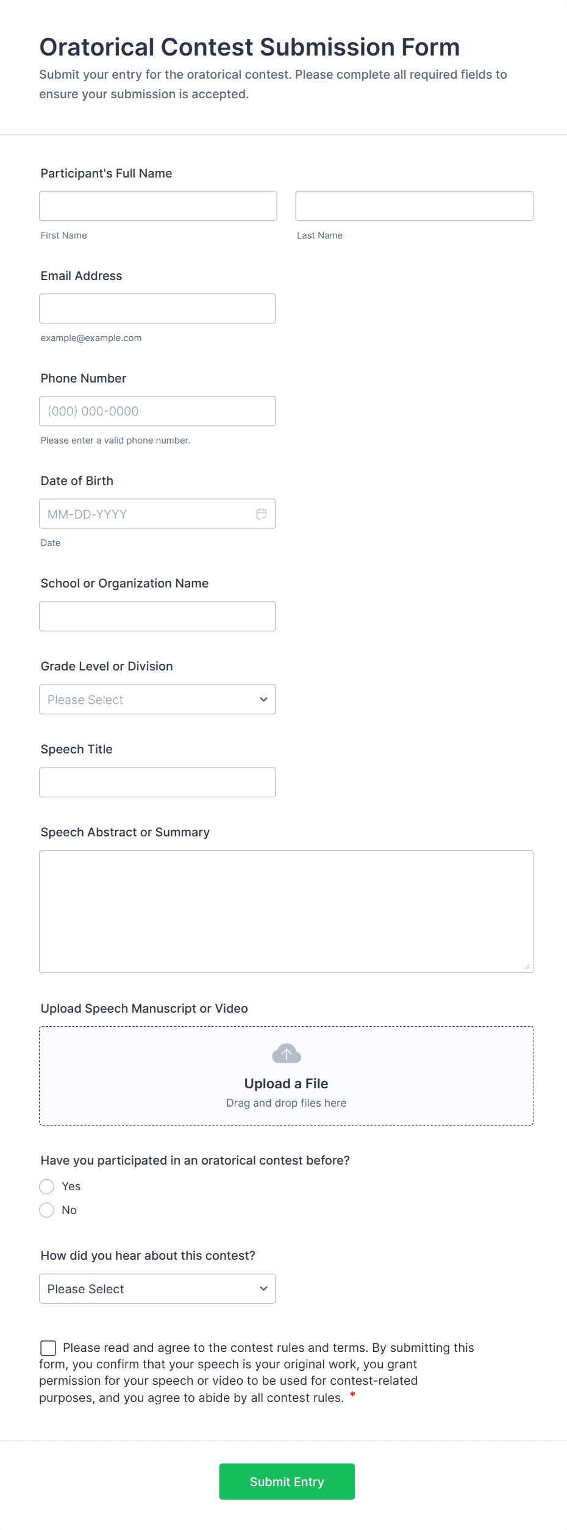The image size is (567, 1530).
Task: Focus the First Name input field
Action: [x=158, y=206]
